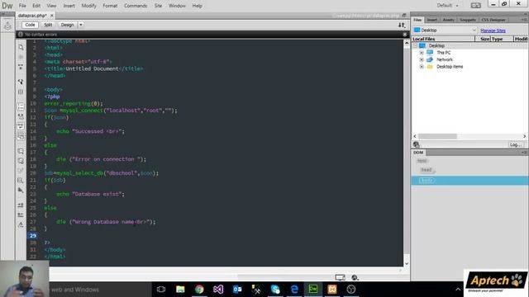
Task: Select Desktop items folder in Files panel
Action: 450,67
